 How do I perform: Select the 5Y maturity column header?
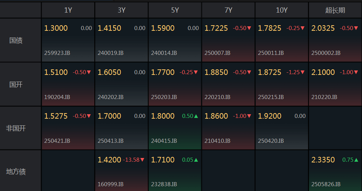pos(175,10)
